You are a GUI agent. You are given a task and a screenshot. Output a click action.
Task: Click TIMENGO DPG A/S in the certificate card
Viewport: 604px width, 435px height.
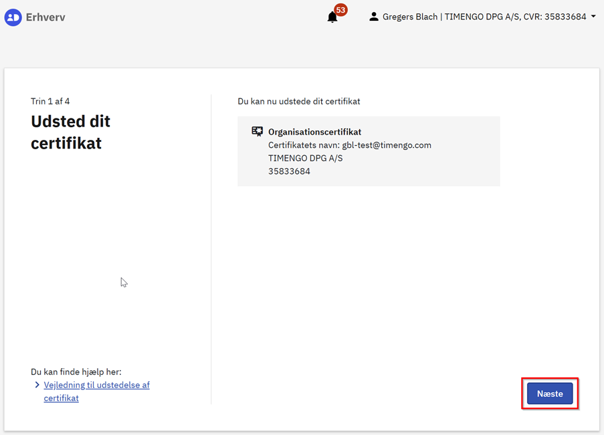[305, 158]
